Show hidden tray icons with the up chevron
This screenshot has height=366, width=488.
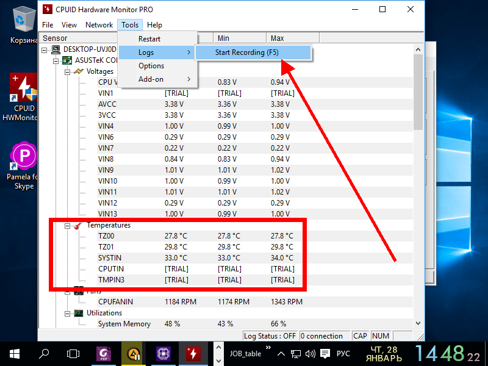[x=281, y=354]
